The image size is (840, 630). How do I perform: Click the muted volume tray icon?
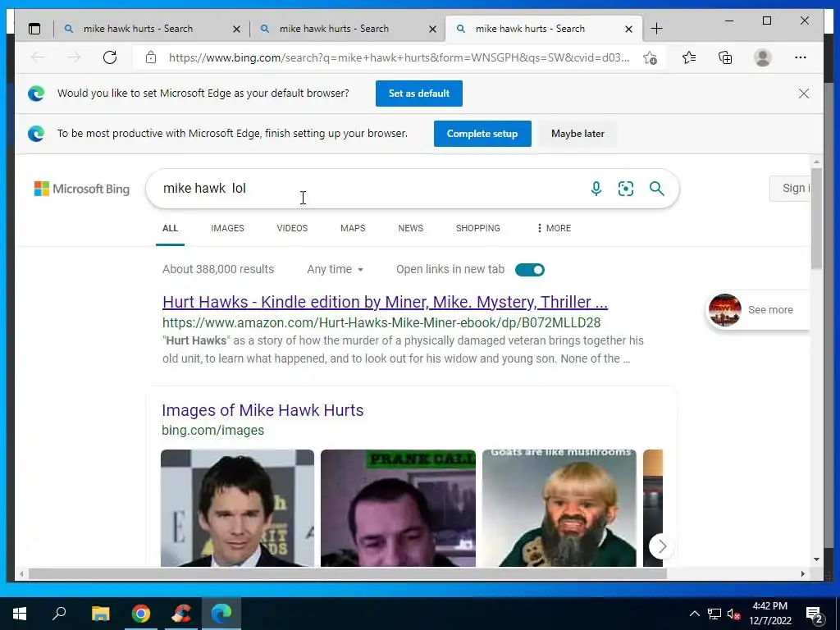[733, 614]
